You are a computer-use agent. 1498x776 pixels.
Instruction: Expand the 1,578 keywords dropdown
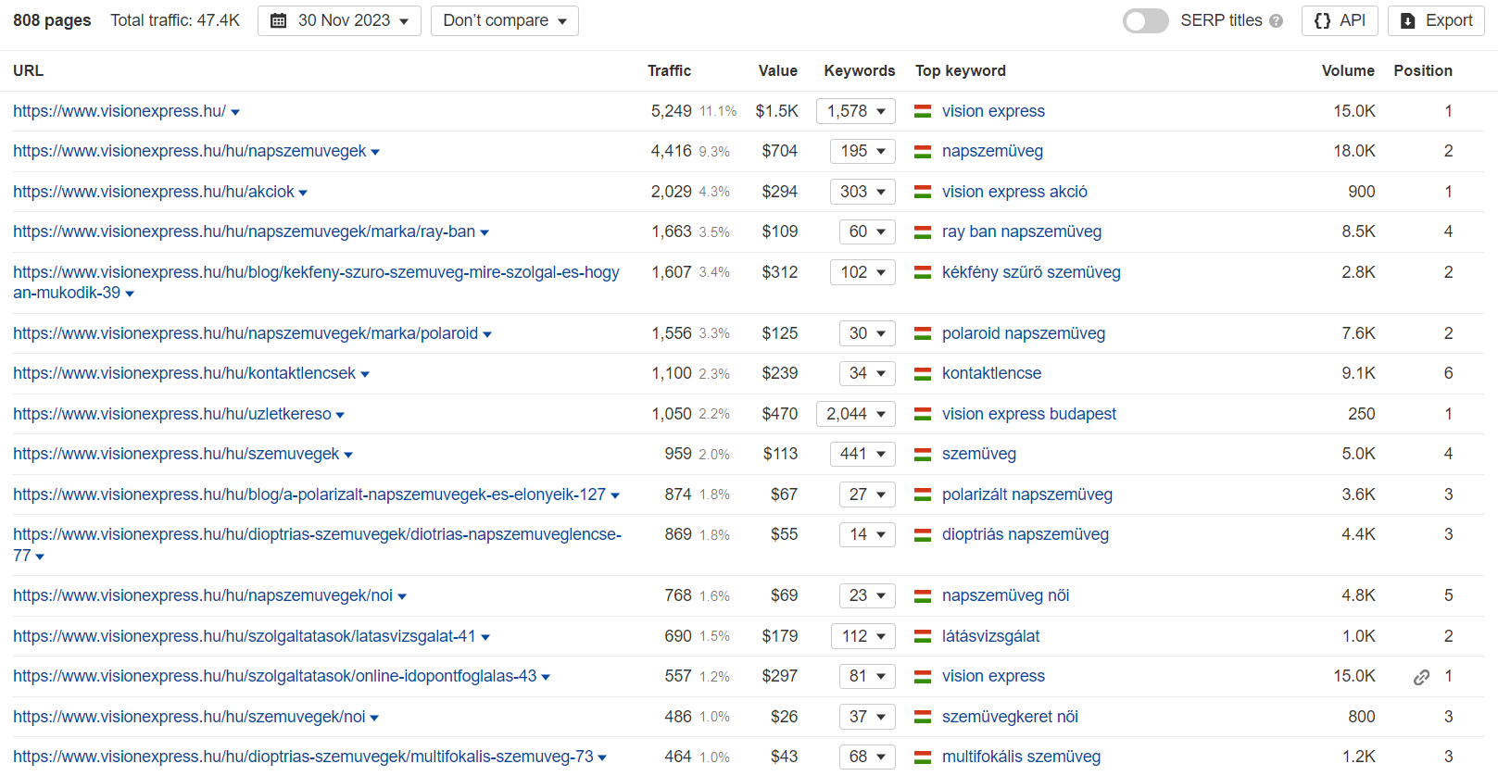(856, 111)
